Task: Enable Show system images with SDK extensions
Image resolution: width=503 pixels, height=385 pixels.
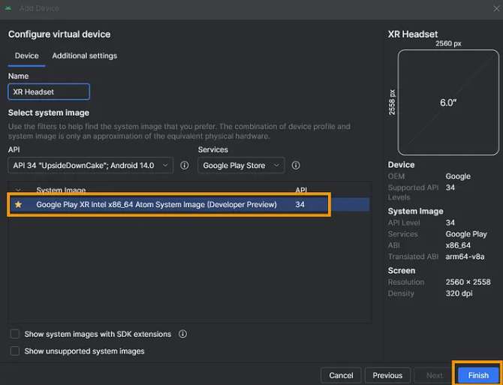Action: click(15, 334)
